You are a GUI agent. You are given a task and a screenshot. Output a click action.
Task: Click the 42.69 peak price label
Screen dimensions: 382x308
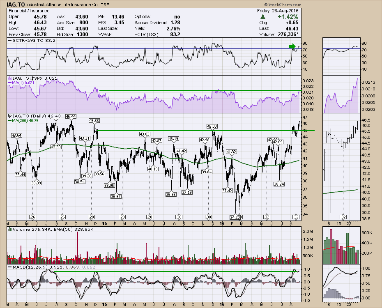point(278,142)
